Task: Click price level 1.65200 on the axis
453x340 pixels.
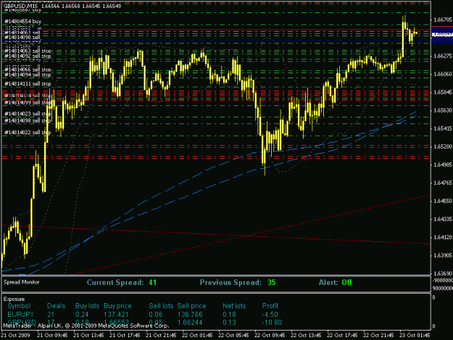Action: (443, 146)
